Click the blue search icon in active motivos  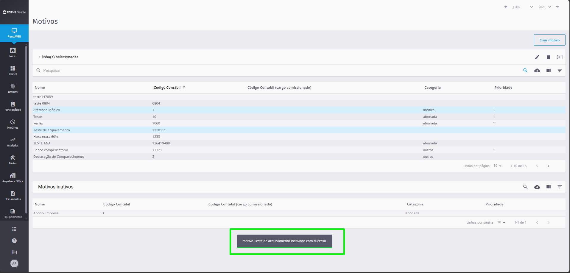(x=525, y=71)
